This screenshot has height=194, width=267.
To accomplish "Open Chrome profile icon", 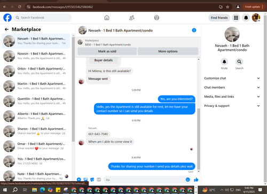I will pos(238,7).
